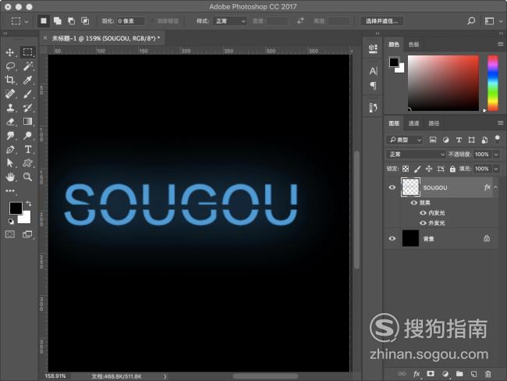Open the Paragraph panel icon
This screenshot has height=381, width=507.
tap(373, 86)
